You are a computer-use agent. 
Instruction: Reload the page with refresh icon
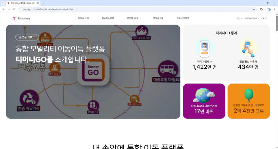coord(14,9)
